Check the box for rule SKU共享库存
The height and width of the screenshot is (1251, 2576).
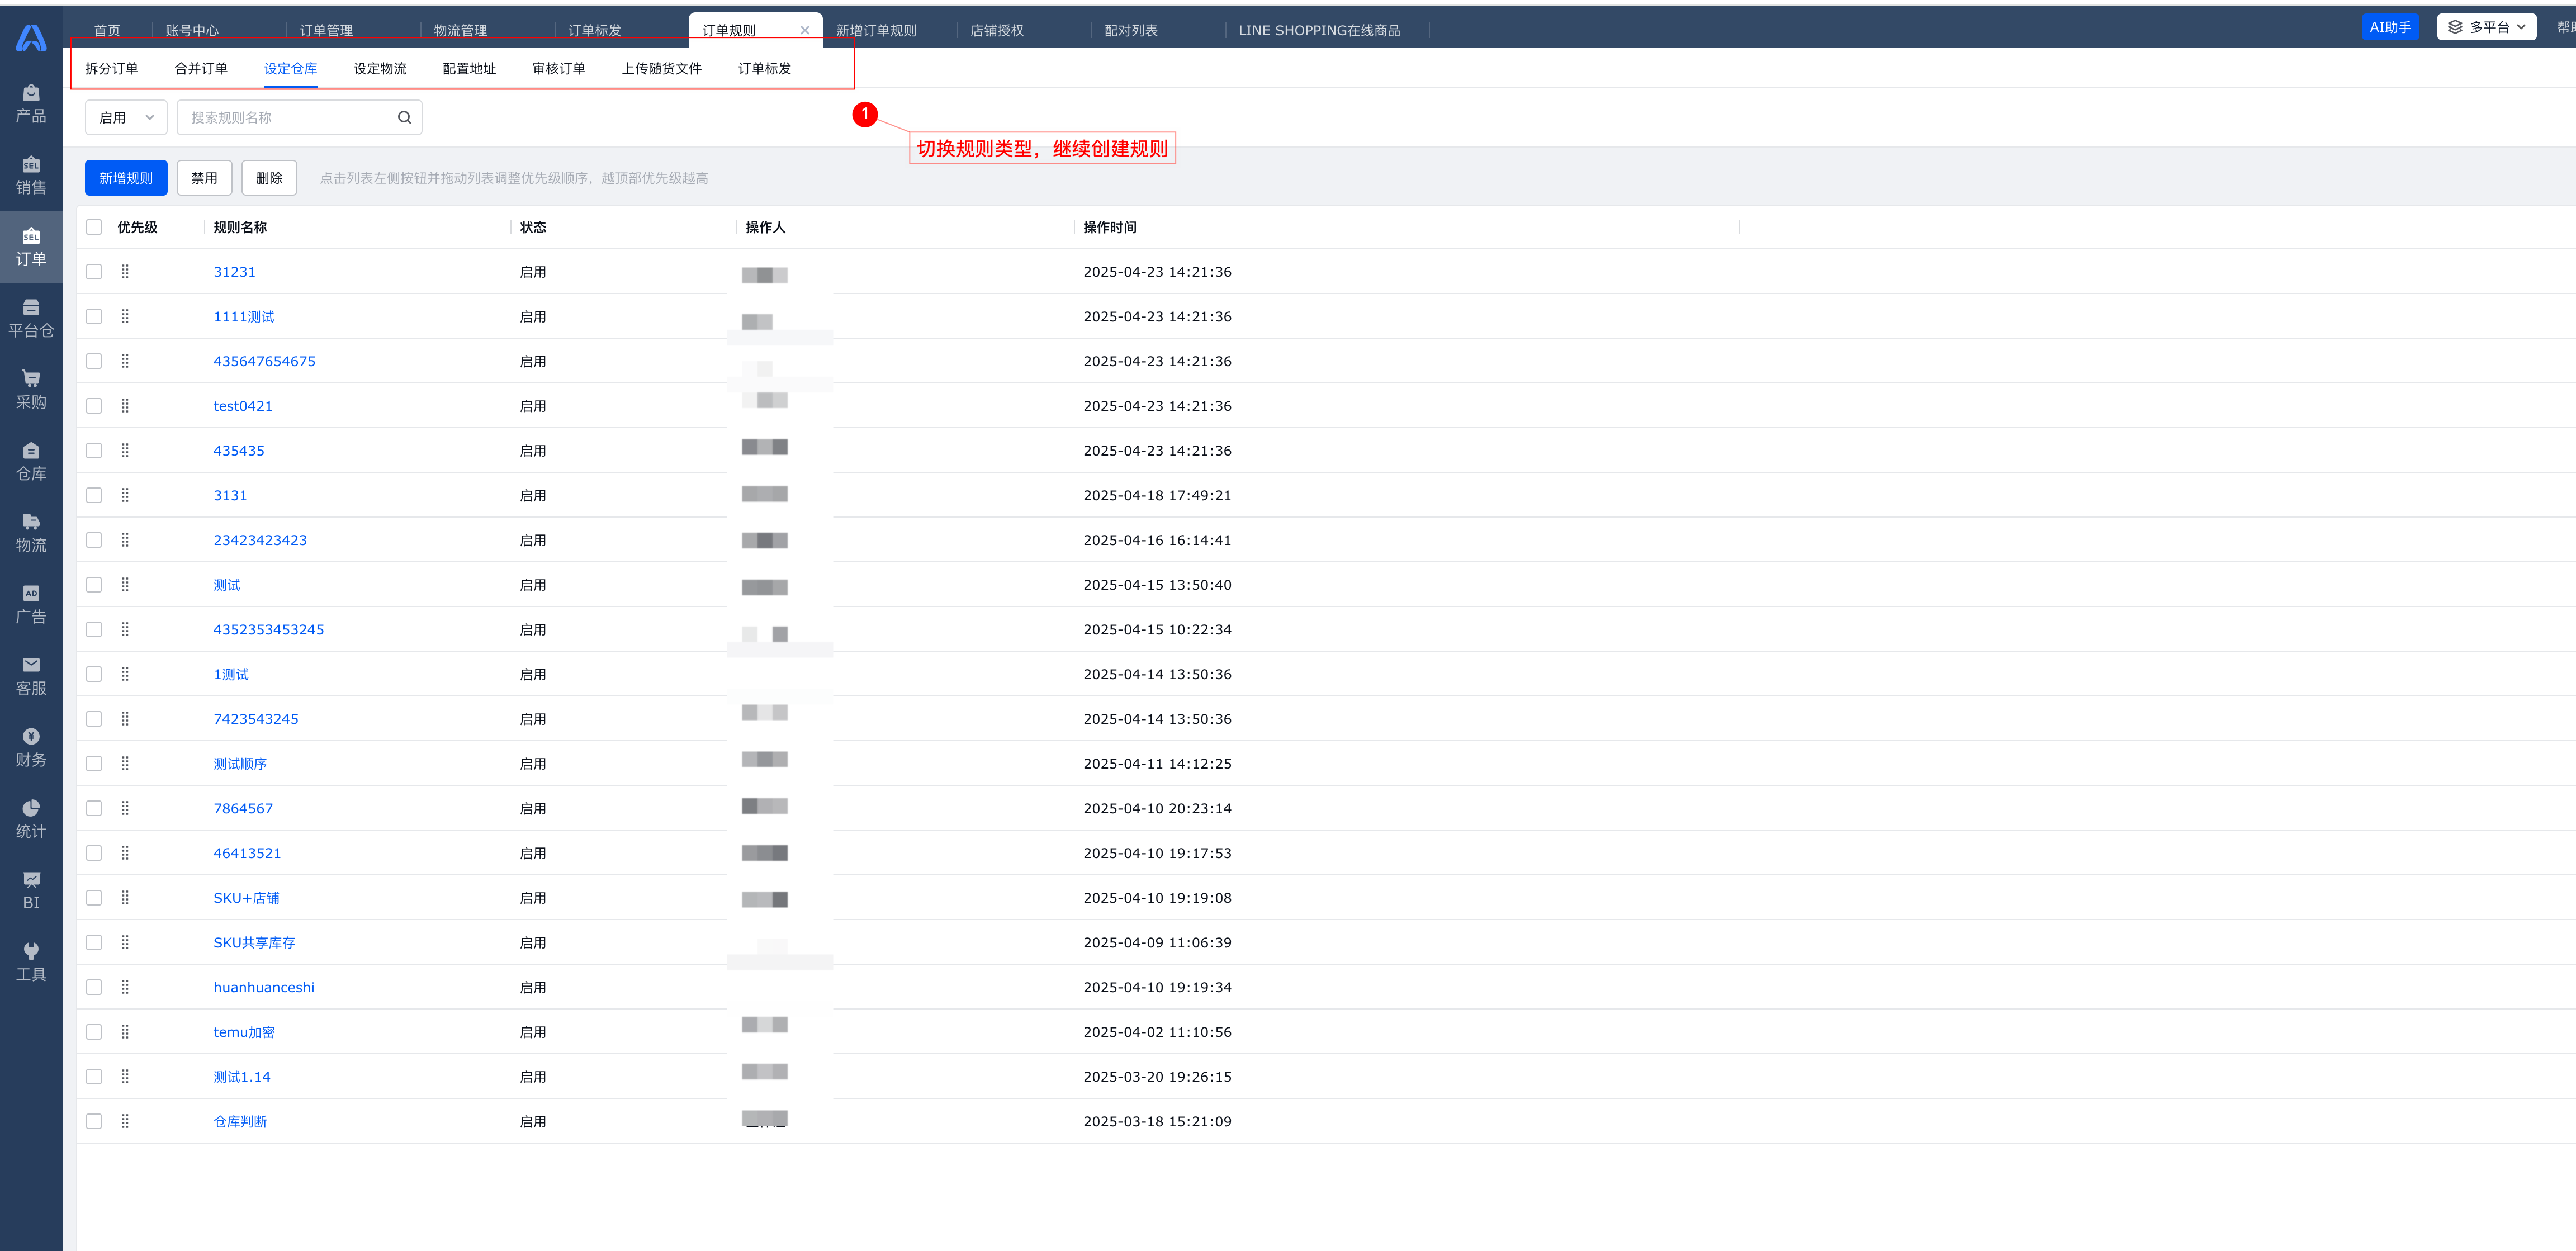tap(94, 943)
